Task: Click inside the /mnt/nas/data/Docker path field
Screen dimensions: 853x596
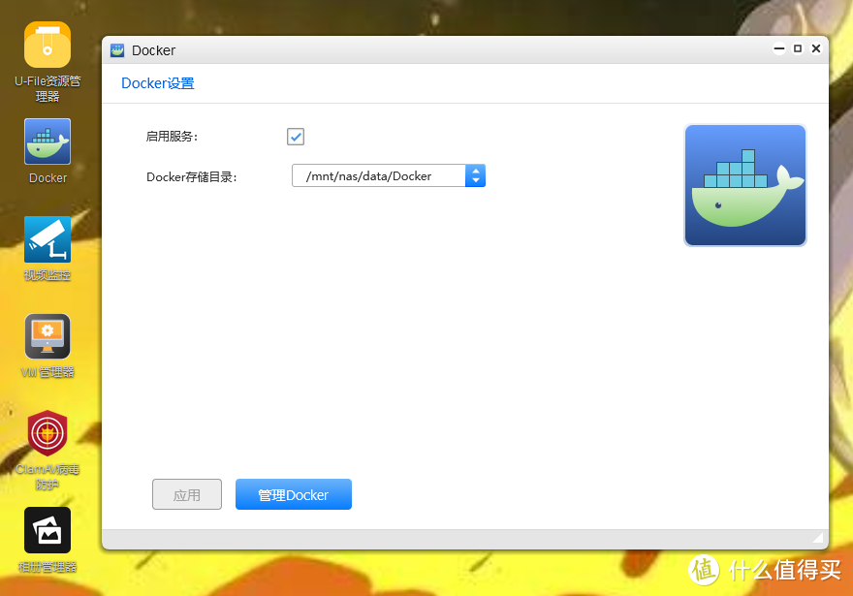Action: [378, 175]
